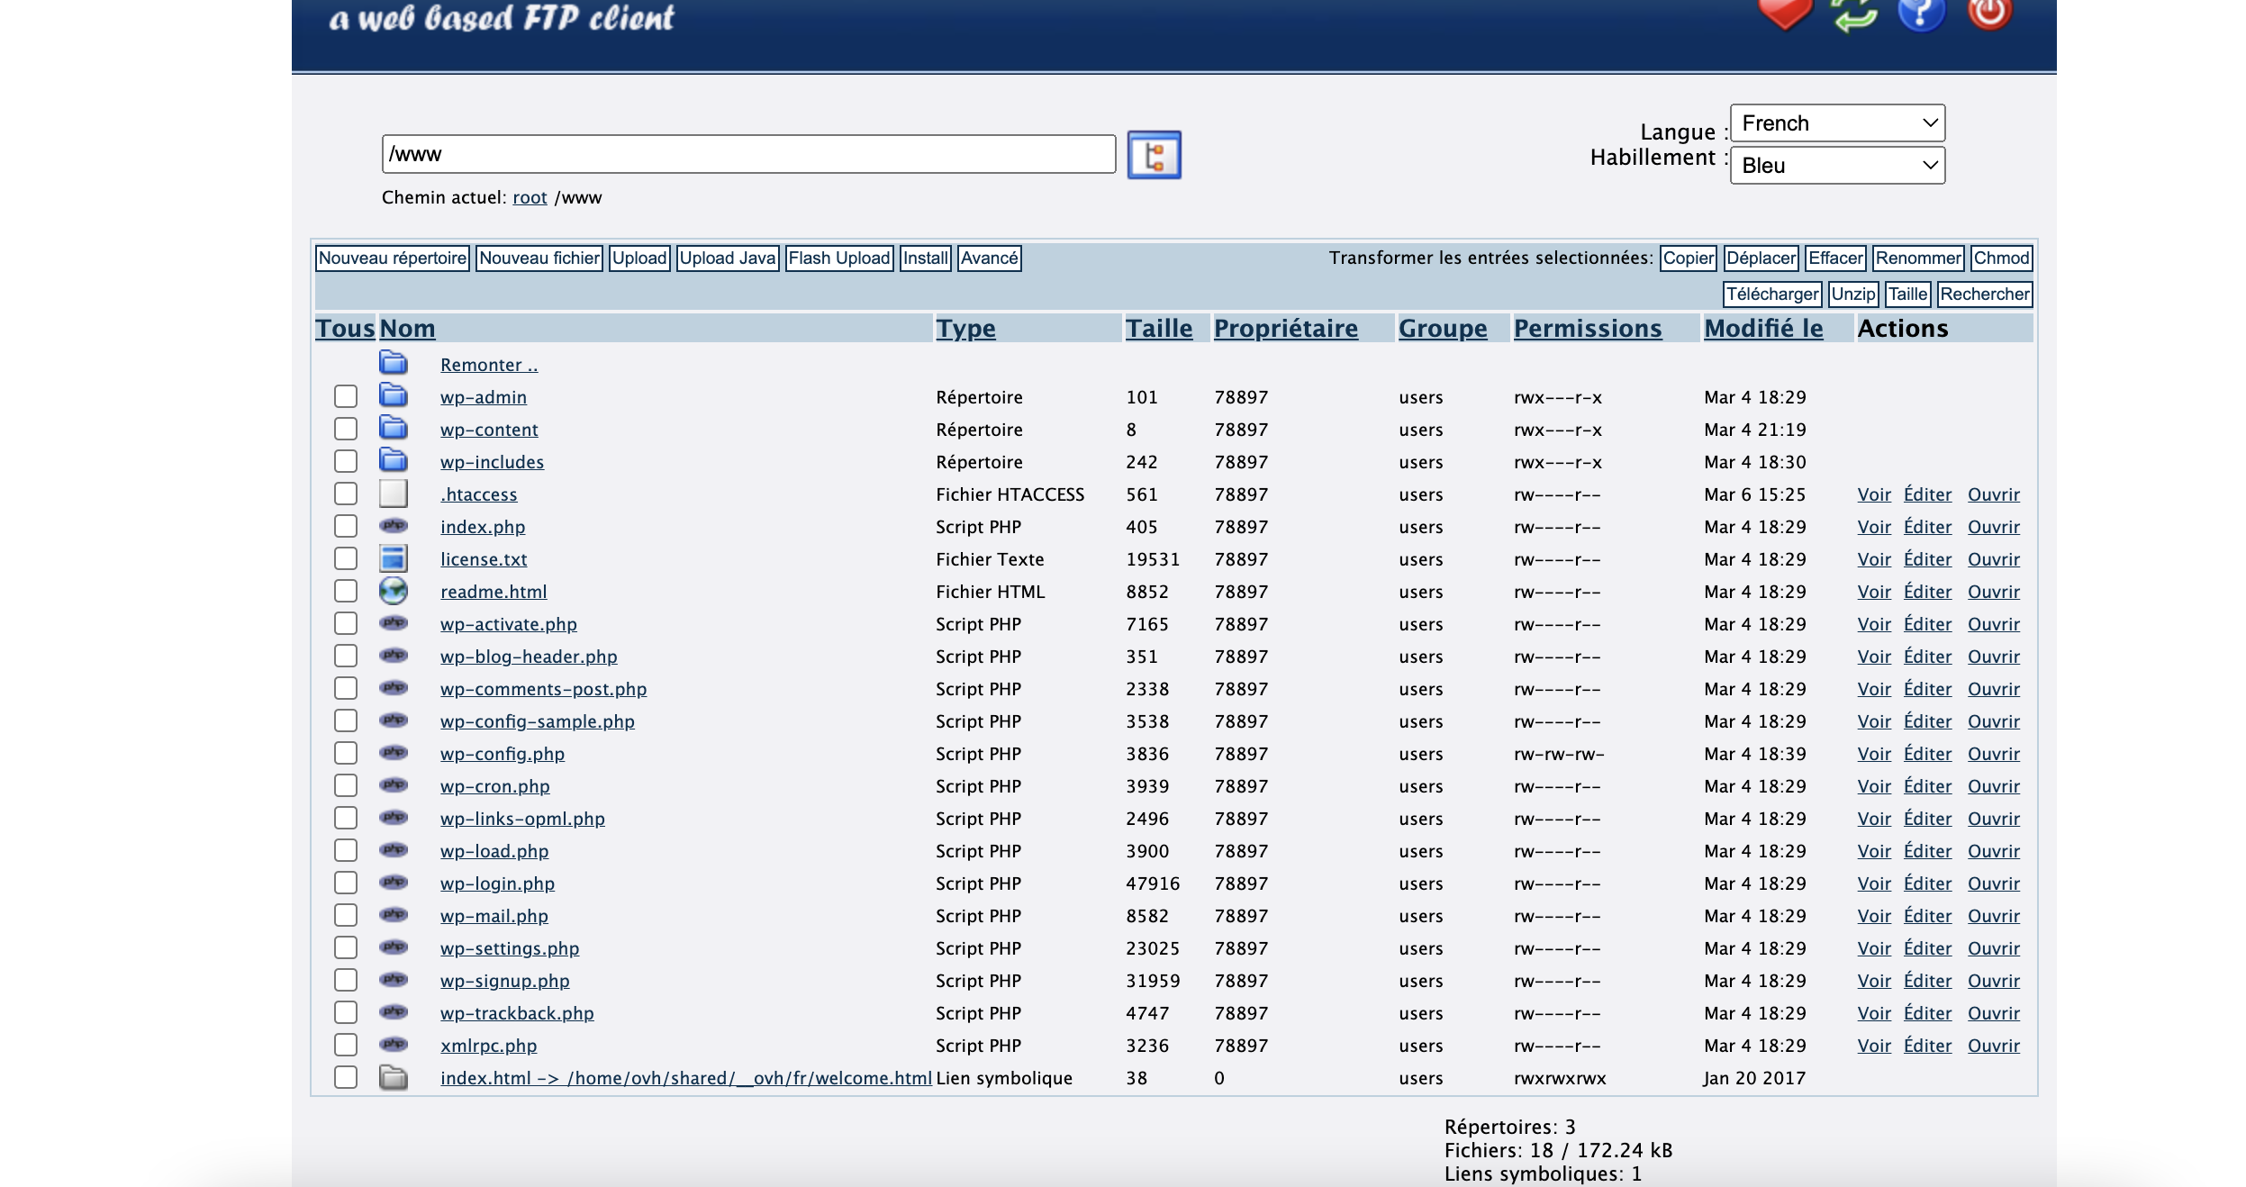
Task: Click the green refresh arrows icon
Action: click(x=1853, y=14)
